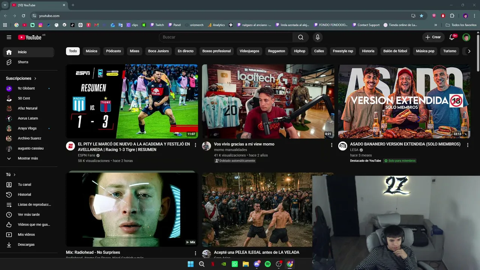This screenshot has height=270, width=480.
Task: Open Shorts in the sidebar
Action: [28, 62]
